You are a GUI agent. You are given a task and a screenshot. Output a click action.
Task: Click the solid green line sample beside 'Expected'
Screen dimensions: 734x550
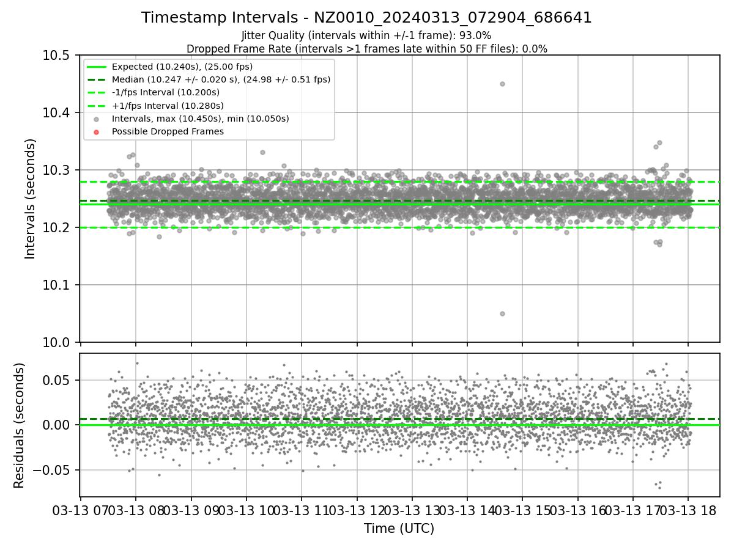coord(96,67)
